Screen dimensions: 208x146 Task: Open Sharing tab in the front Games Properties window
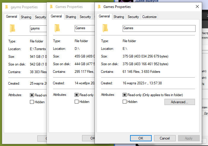coord(119,17)
